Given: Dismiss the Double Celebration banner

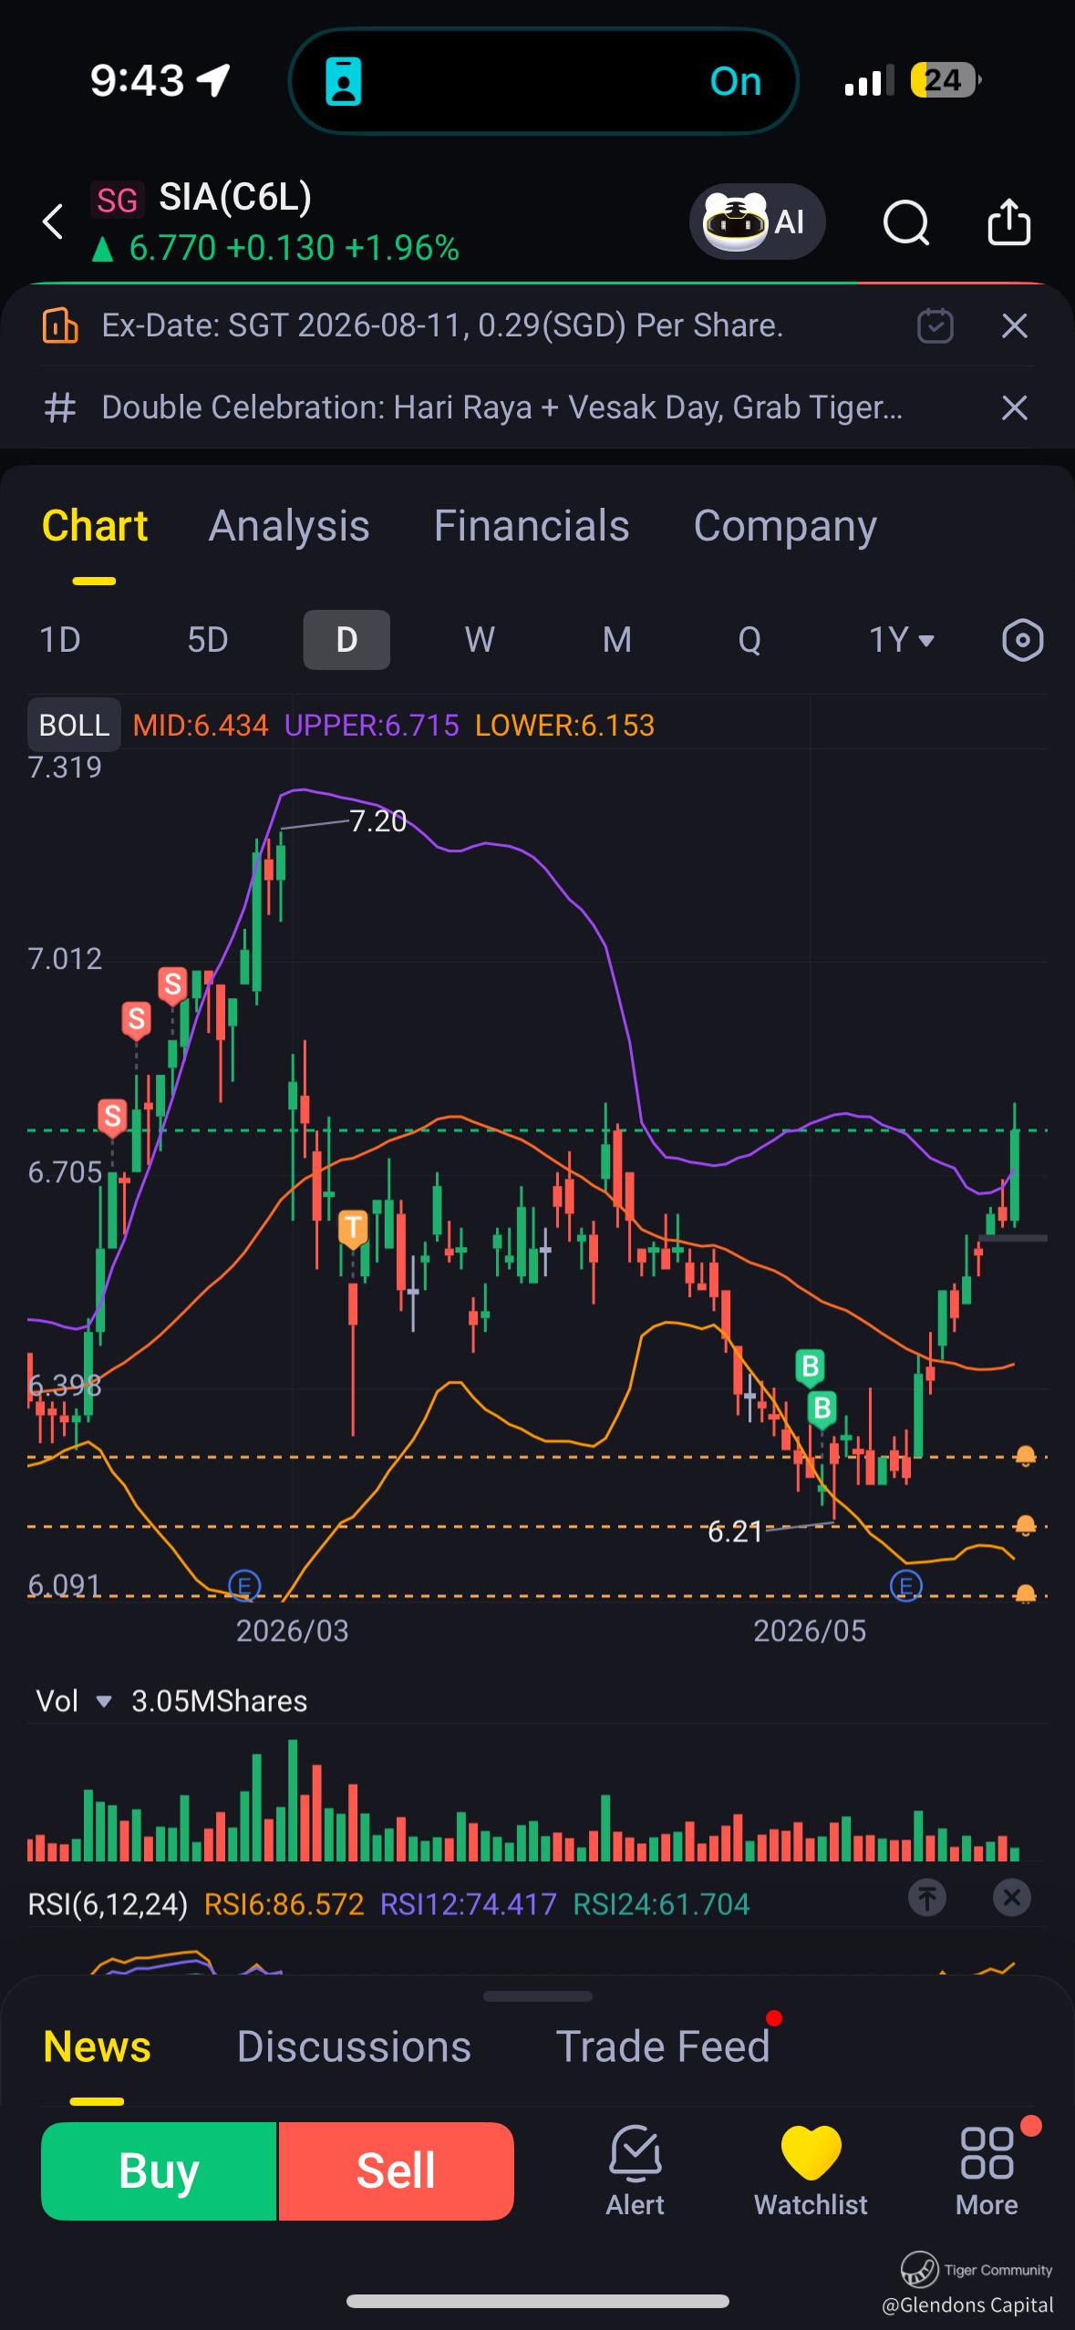Looking at the screenshot, I should click(x=1014, y=407).
